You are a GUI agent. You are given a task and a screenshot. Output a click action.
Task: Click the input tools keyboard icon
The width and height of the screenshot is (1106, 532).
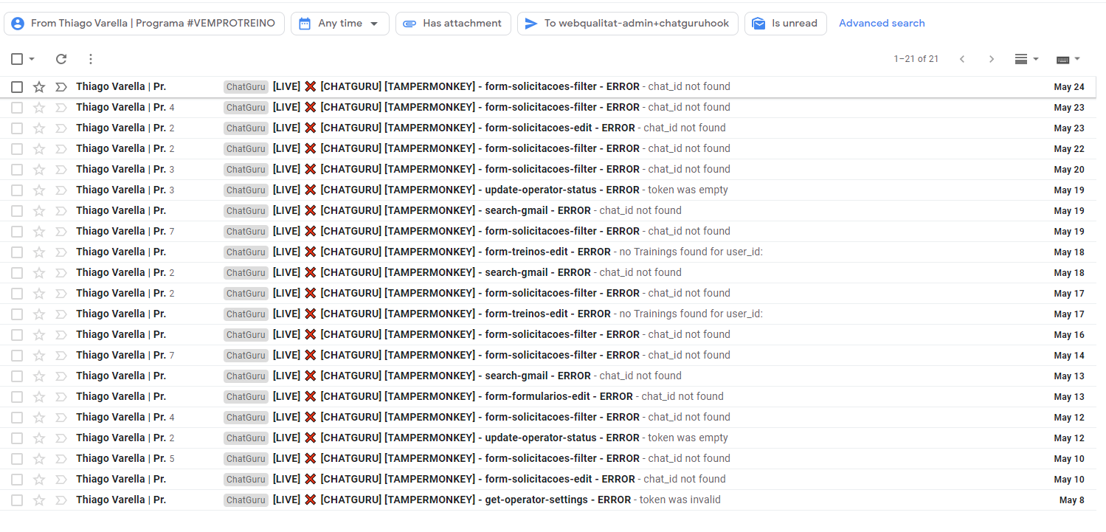(x=1063, y=59)
